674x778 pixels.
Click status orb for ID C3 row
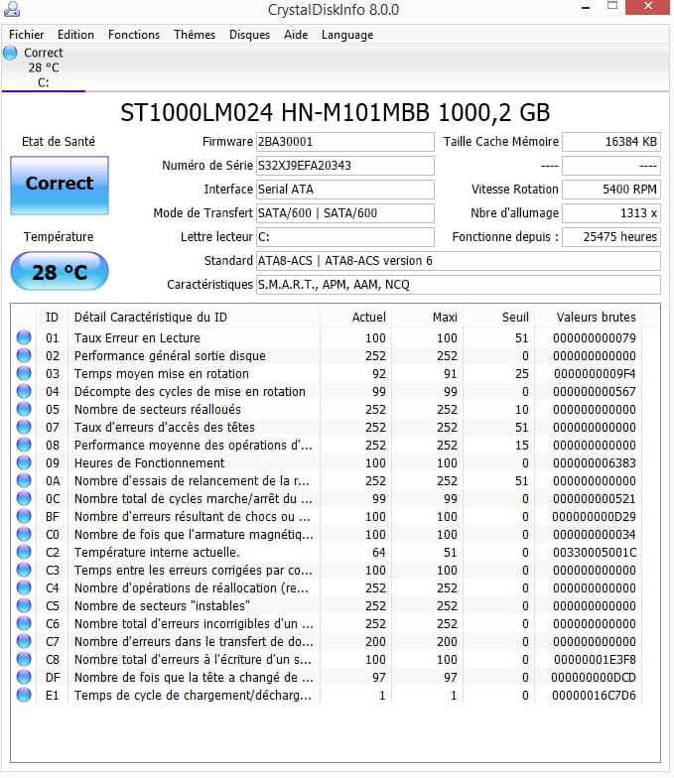point(24,570)
